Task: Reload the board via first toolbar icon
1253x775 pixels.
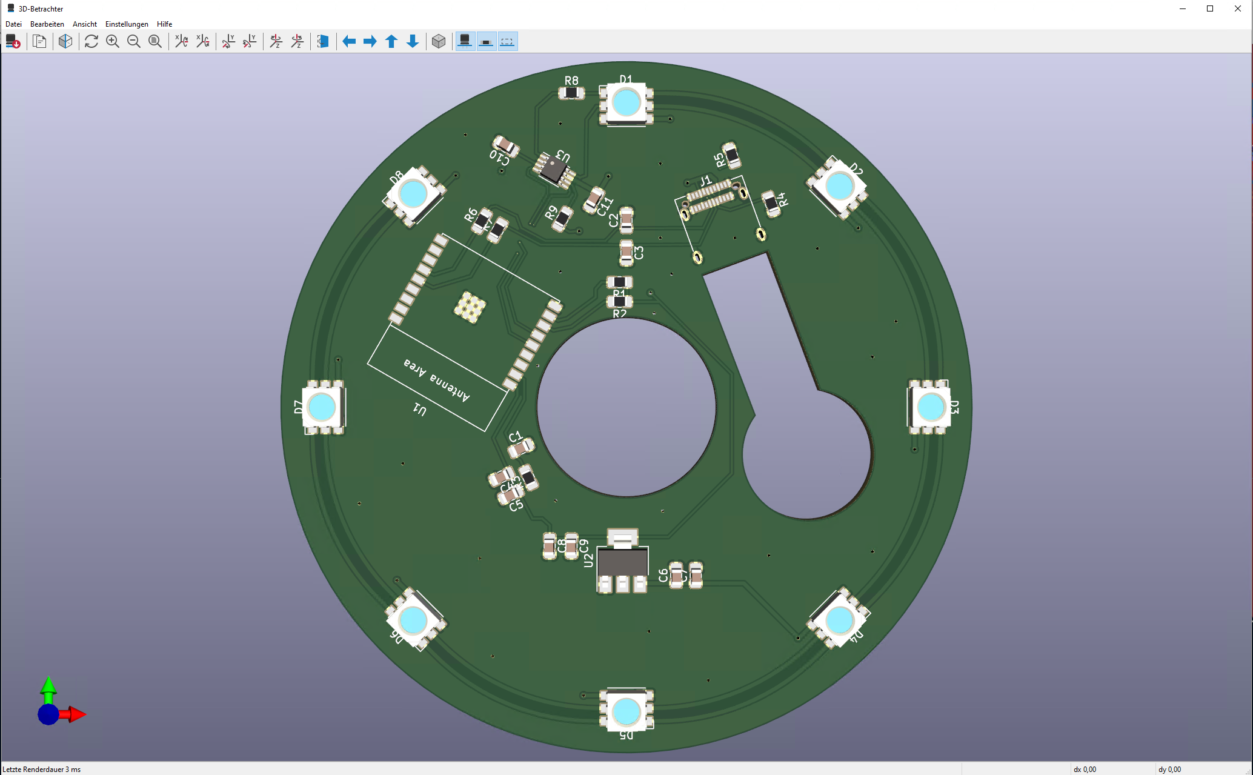Action: click(x=13, y=41)
